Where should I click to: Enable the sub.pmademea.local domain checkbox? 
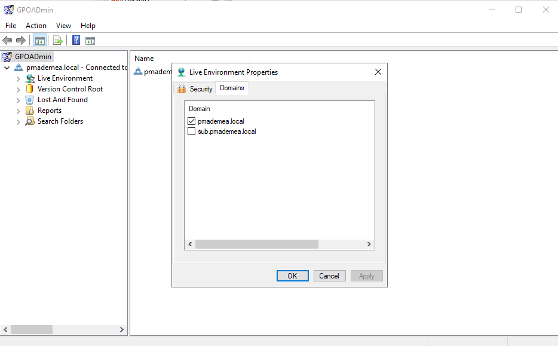[x=192, y=131]
